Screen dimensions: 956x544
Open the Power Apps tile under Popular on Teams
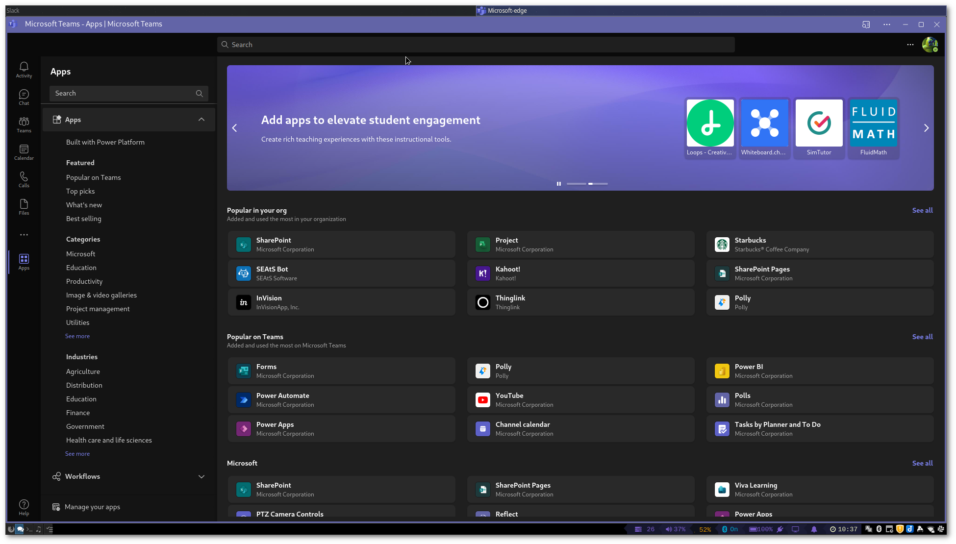(342, 429)
